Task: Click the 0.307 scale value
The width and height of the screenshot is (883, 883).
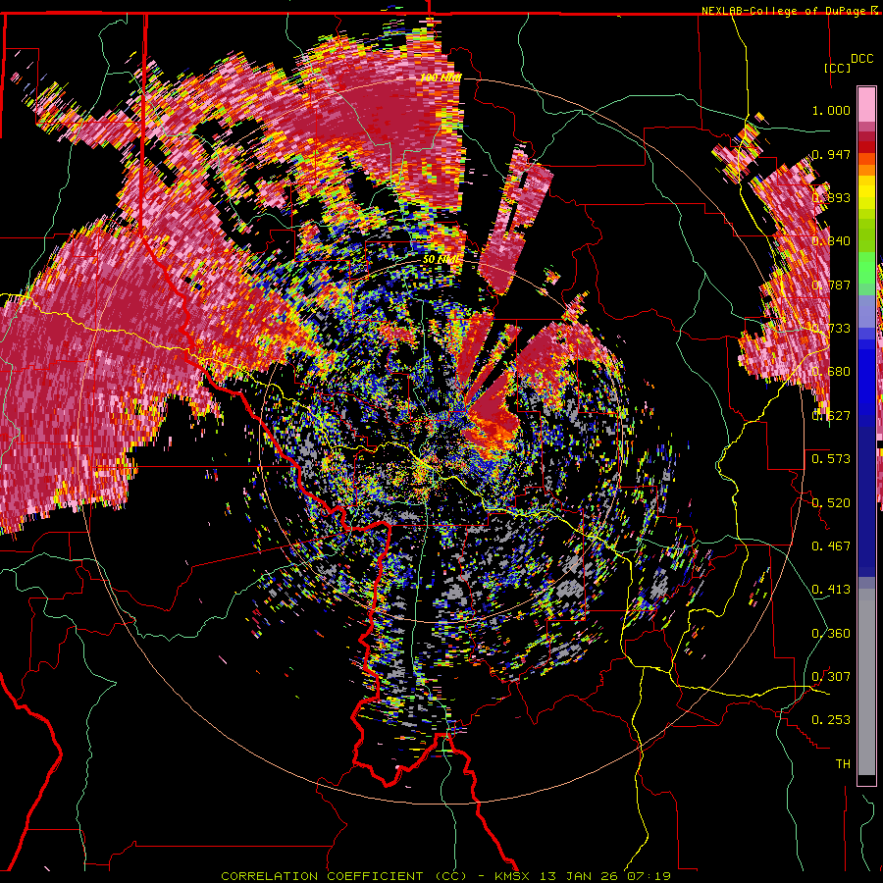Action: tap(831, 677)
